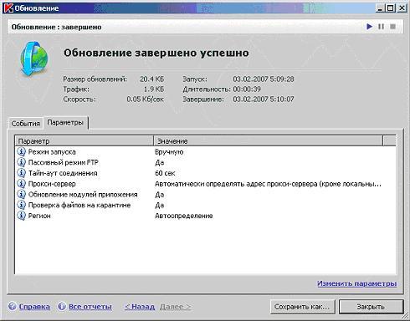Click the value Автоопределение
The image size is (410, 321).
(x=184, y=216)
